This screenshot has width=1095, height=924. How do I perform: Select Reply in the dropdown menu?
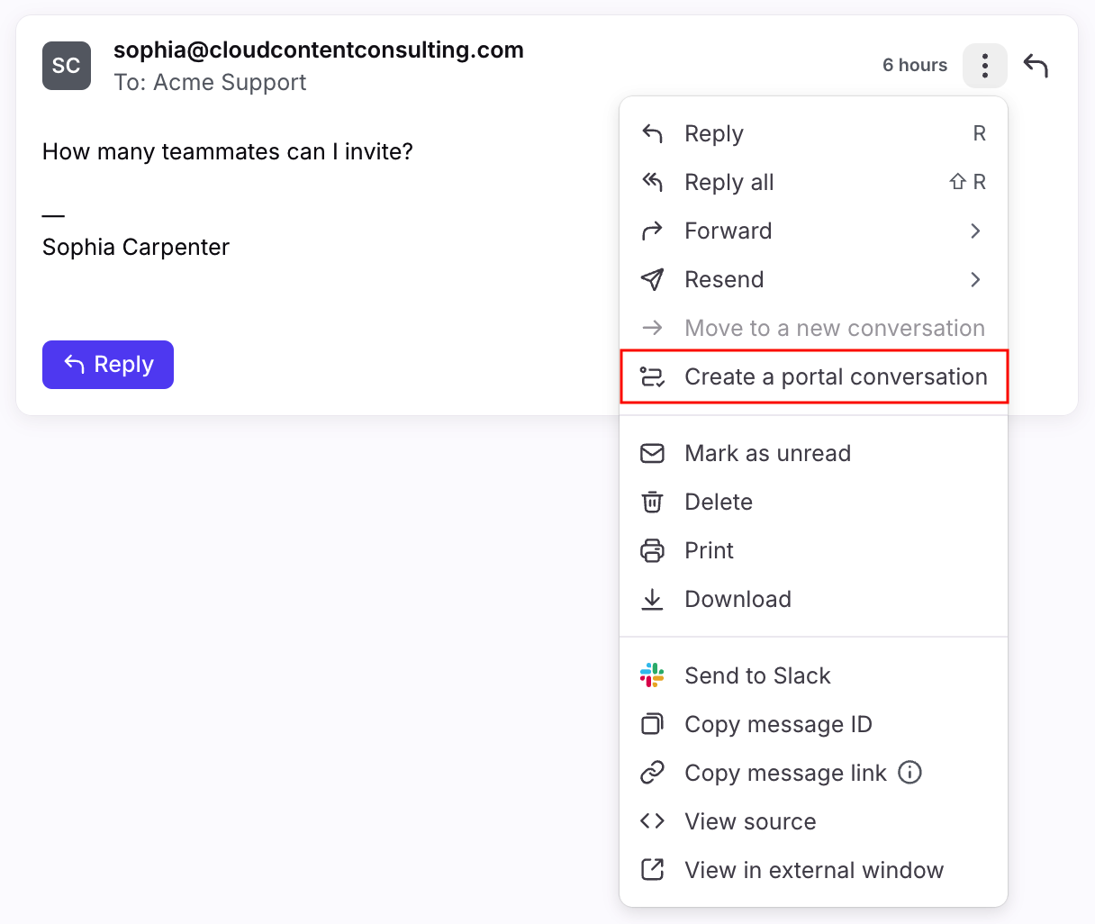pos(713,134)
